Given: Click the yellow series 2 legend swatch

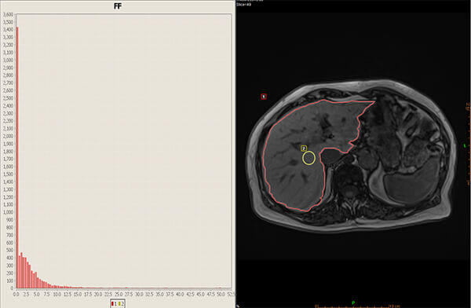Looking at the screenshot, I should [119, 304].
